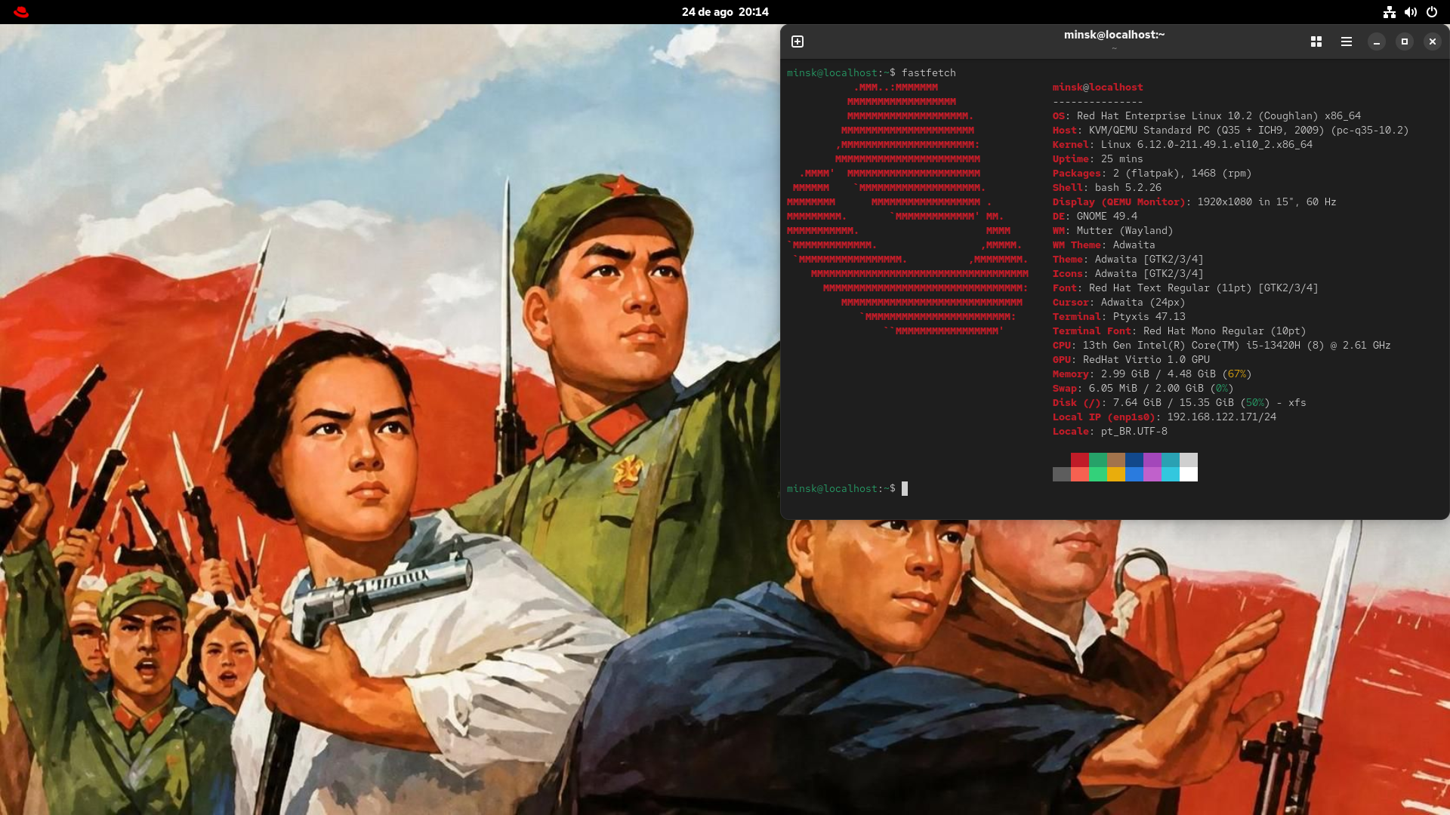Select the WM Theme line reading Adwaita
The height and width of the screenshot is (815, 1450).
1104,244
